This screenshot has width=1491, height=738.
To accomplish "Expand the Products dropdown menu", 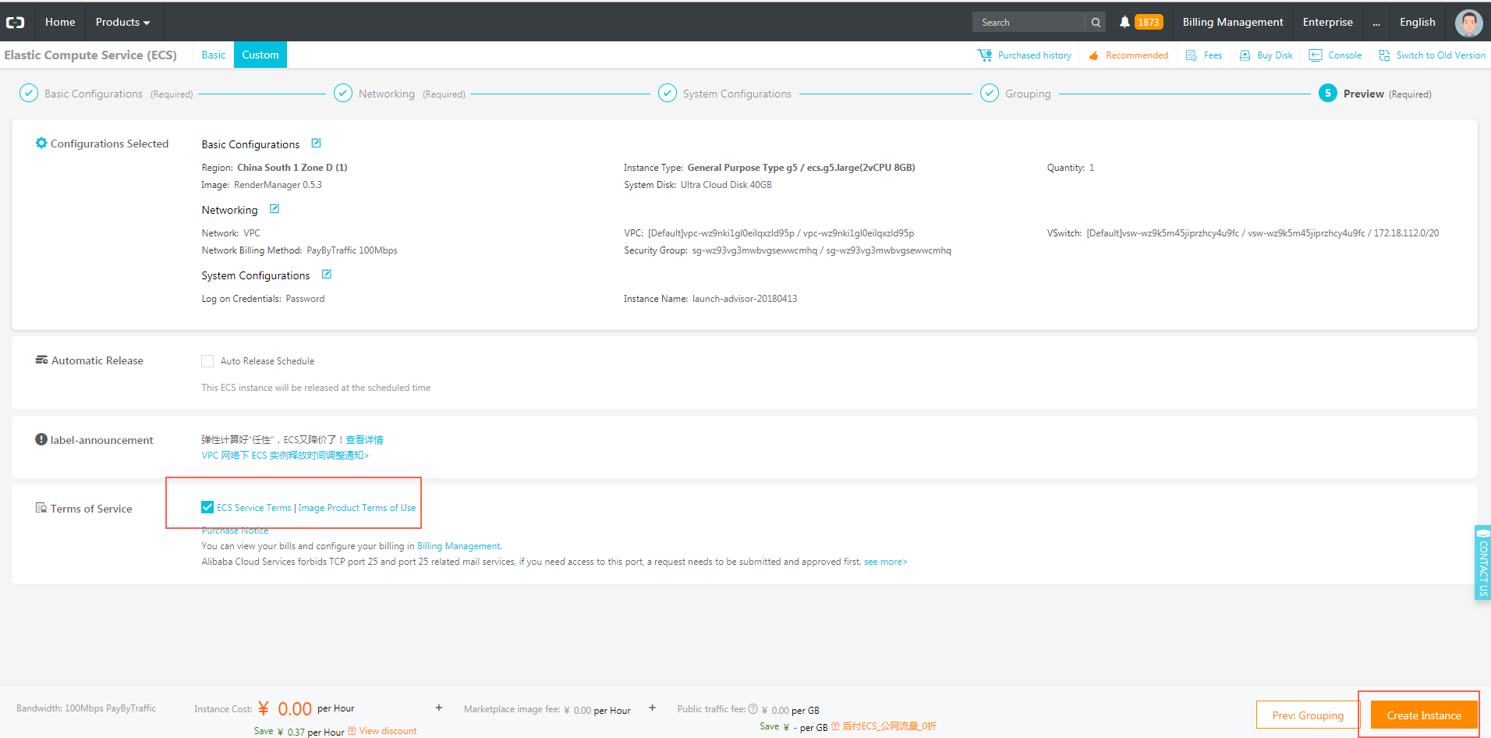I will pos(122,22).
